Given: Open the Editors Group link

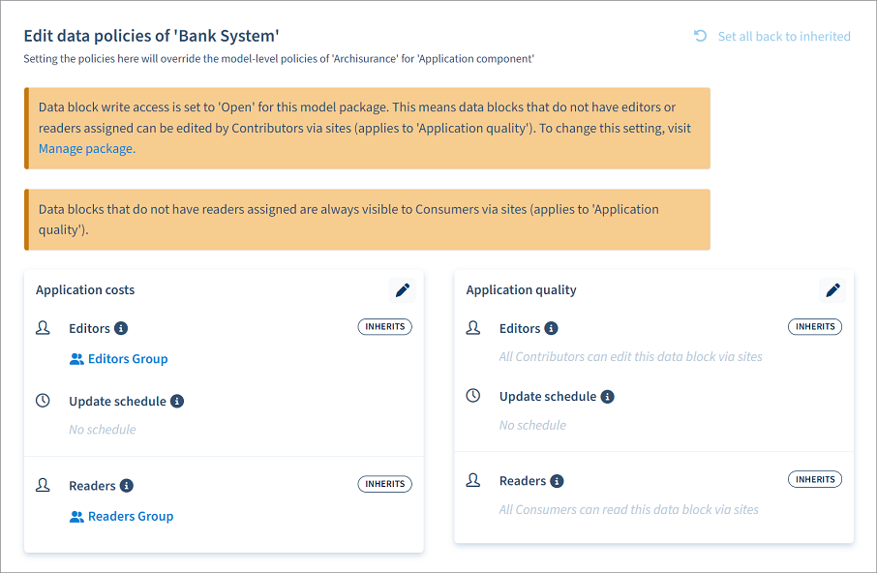Looking at the screenshot, I should coord(128,359).
